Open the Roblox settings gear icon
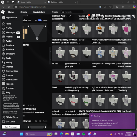Viewport: 137px width, 137px height. point(124,16)
